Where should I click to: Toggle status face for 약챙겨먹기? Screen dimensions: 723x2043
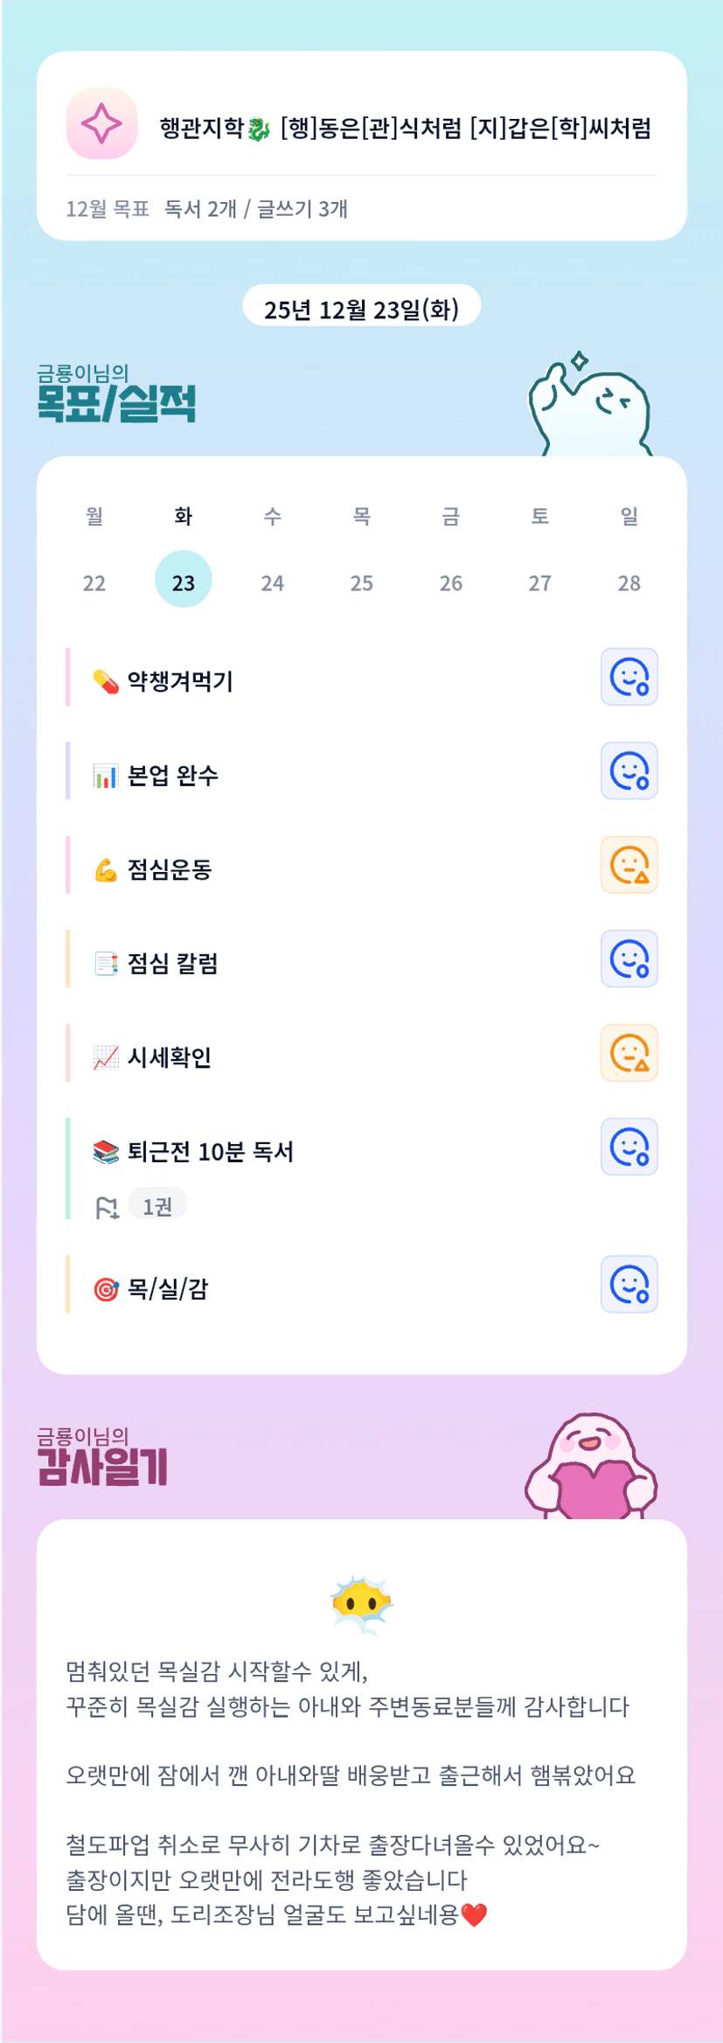pos(629,677)
